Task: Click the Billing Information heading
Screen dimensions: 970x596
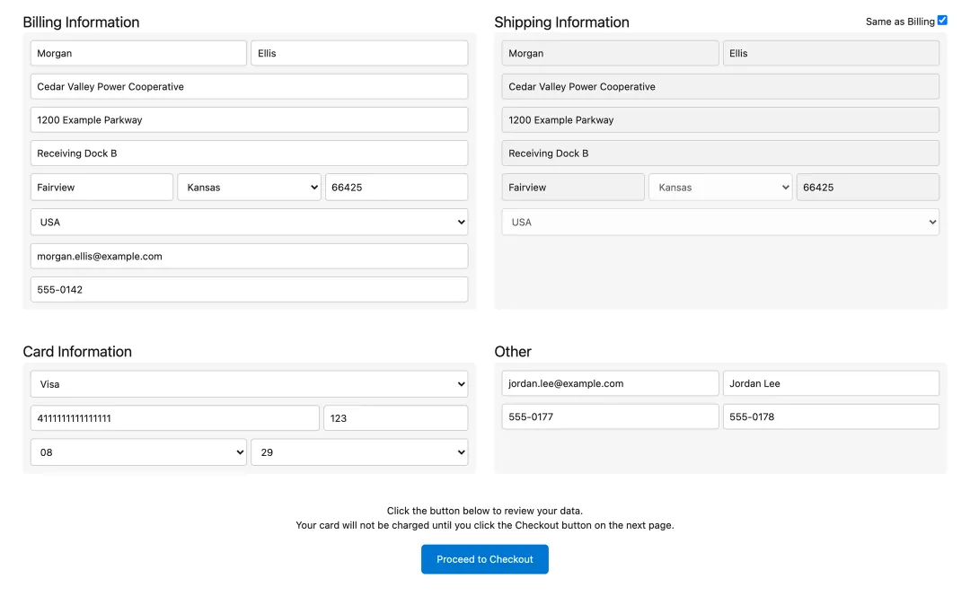Action: pyautogui.click(x=81, y=22)
